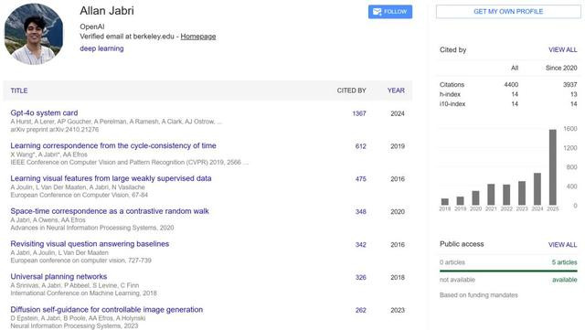The width and height of the screenshot is (585, 330).
Task: Sort publications by Year column header
Action: (396, 90)
